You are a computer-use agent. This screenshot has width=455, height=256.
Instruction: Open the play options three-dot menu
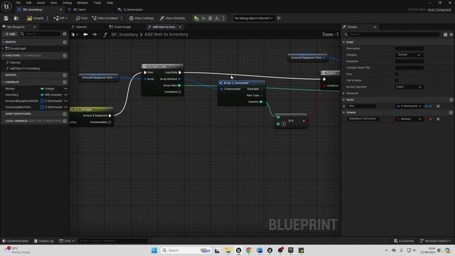coord(223,18)
